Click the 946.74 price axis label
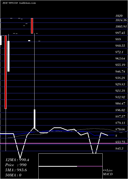Viewport: 128px width, 179px height. tap(120, 72)
